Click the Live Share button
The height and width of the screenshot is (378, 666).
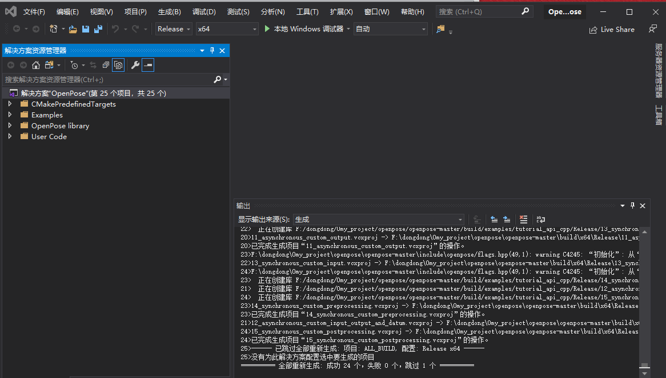[x=612, y=29]
